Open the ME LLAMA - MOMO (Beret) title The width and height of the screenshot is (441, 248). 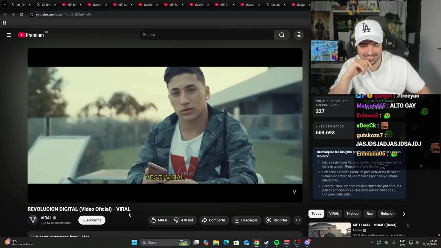375,225
